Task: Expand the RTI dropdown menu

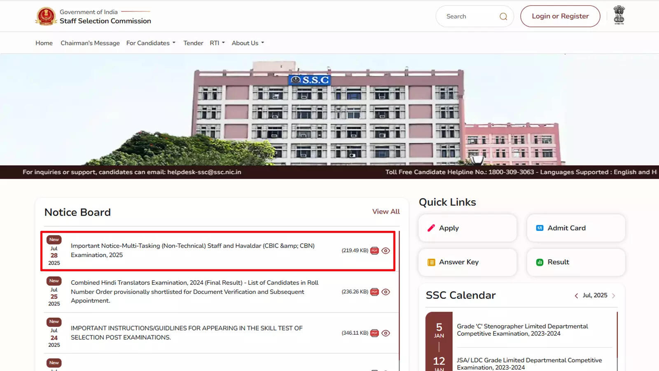Action: (x=217, y=43)
